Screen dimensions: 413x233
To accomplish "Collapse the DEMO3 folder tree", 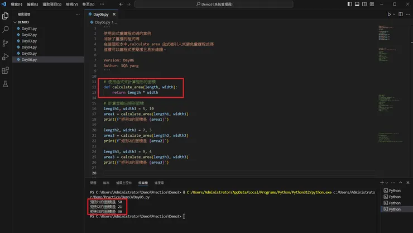I will click(x=16, y=22).
